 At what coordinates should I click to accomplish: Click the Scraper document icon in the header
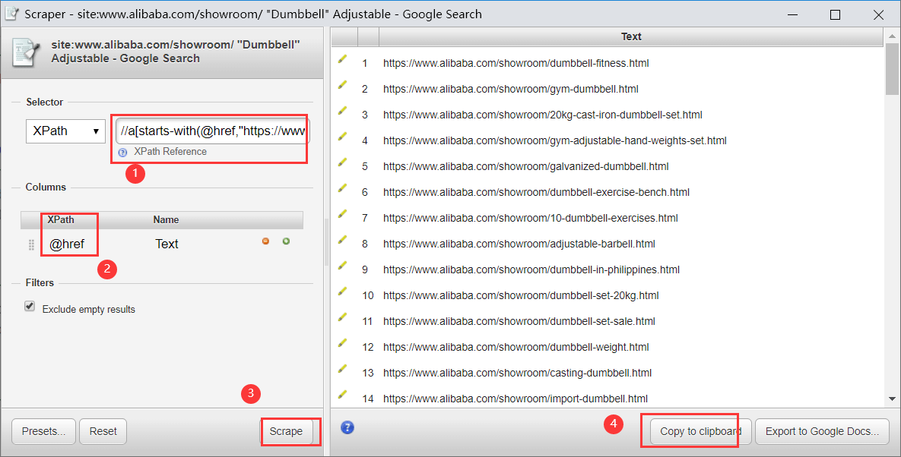pyautogui.click(x=26, y=52)
